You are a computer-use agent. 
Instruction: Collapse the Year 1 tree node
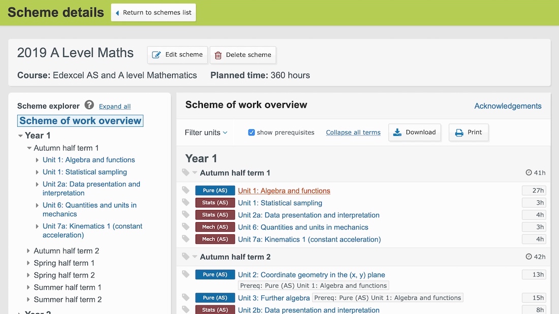pyautogui.click(x=19, y=135)
